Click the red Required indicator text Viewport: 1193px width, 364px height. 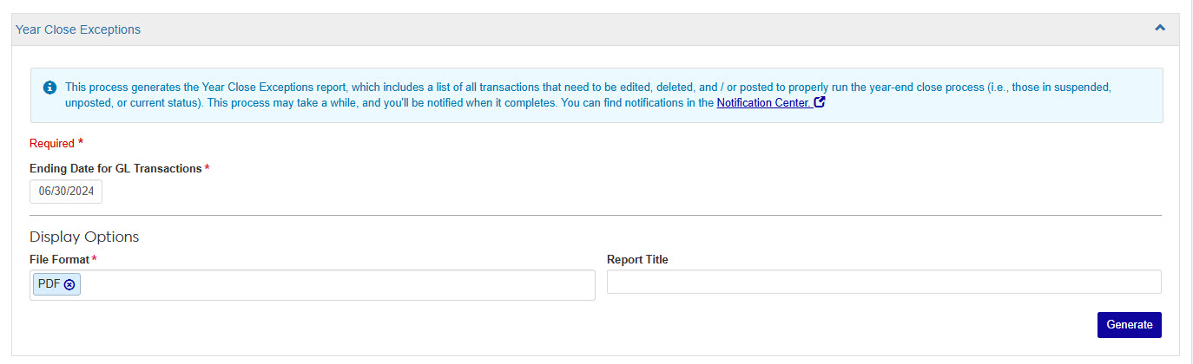tap(52, 144)
